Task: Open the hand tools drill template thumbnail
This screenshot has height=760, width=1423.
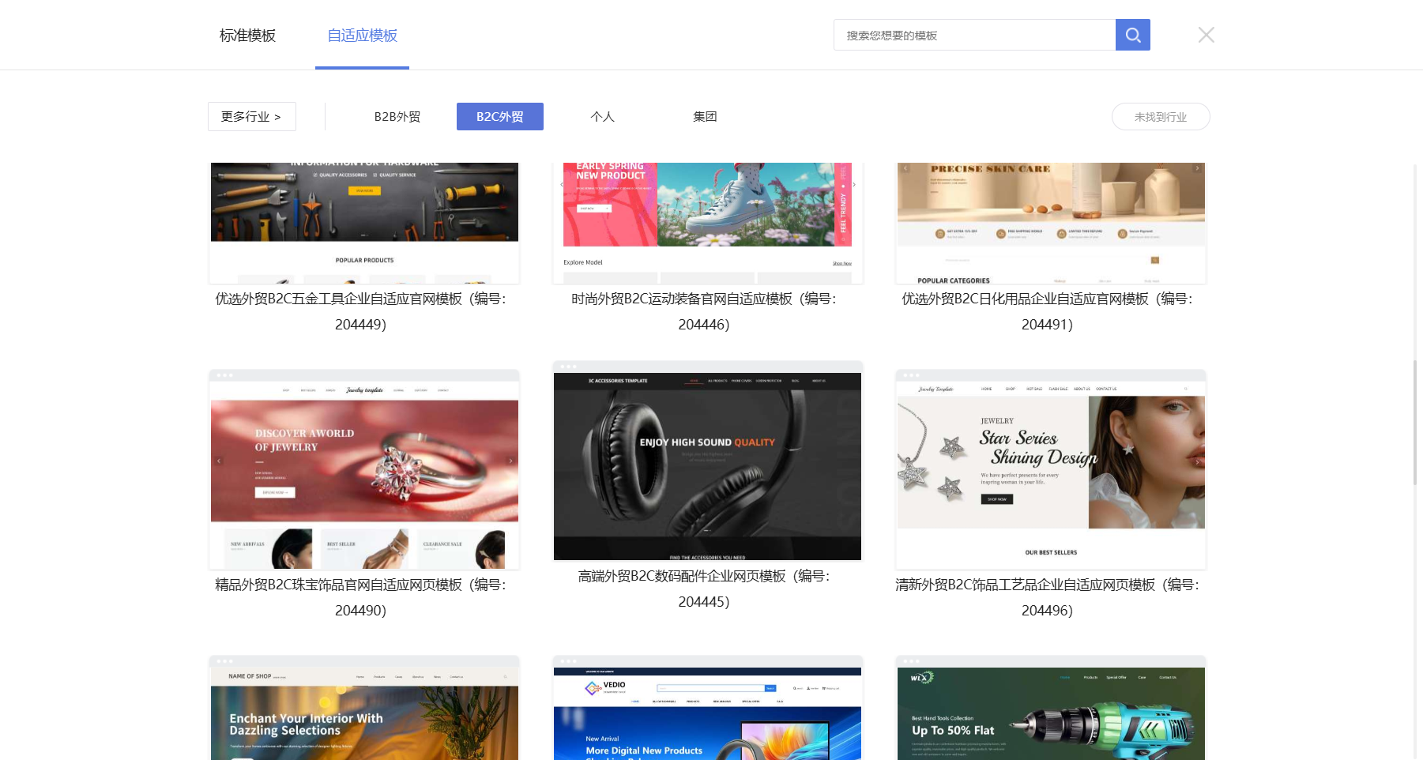Action: point(1051,708)
